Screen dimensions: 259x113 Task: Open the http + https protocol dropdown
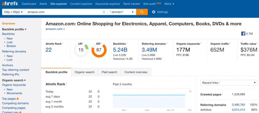coord(14,12)
